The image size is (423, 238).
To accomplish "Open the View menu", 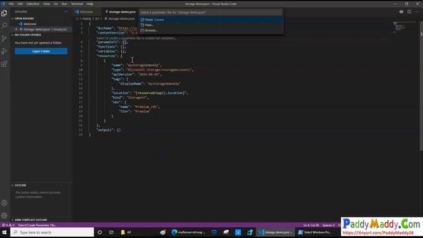I will coord(46,4).
